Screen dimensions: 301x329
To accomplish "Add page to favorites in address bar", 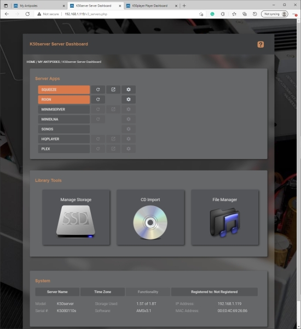I will (x=201, y=14).
